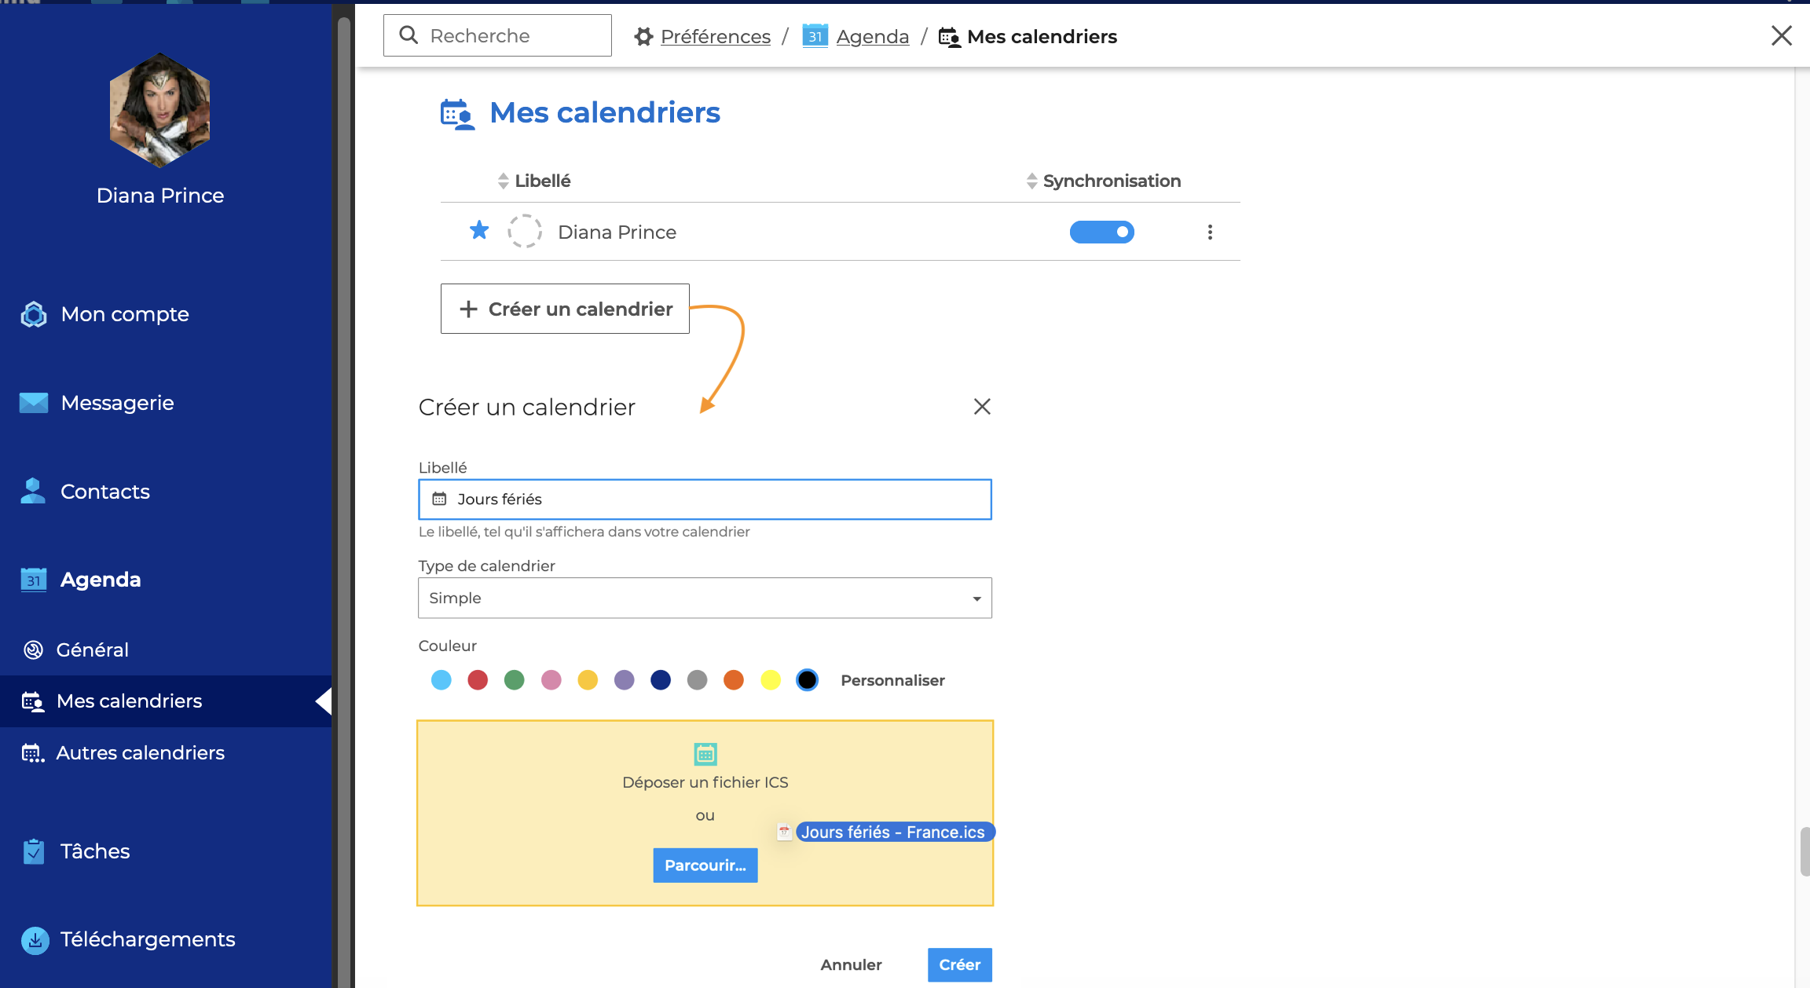Select the red color swatch
Image resolution: width=1810 pixels, height=988 pixels.
point(478,680)
